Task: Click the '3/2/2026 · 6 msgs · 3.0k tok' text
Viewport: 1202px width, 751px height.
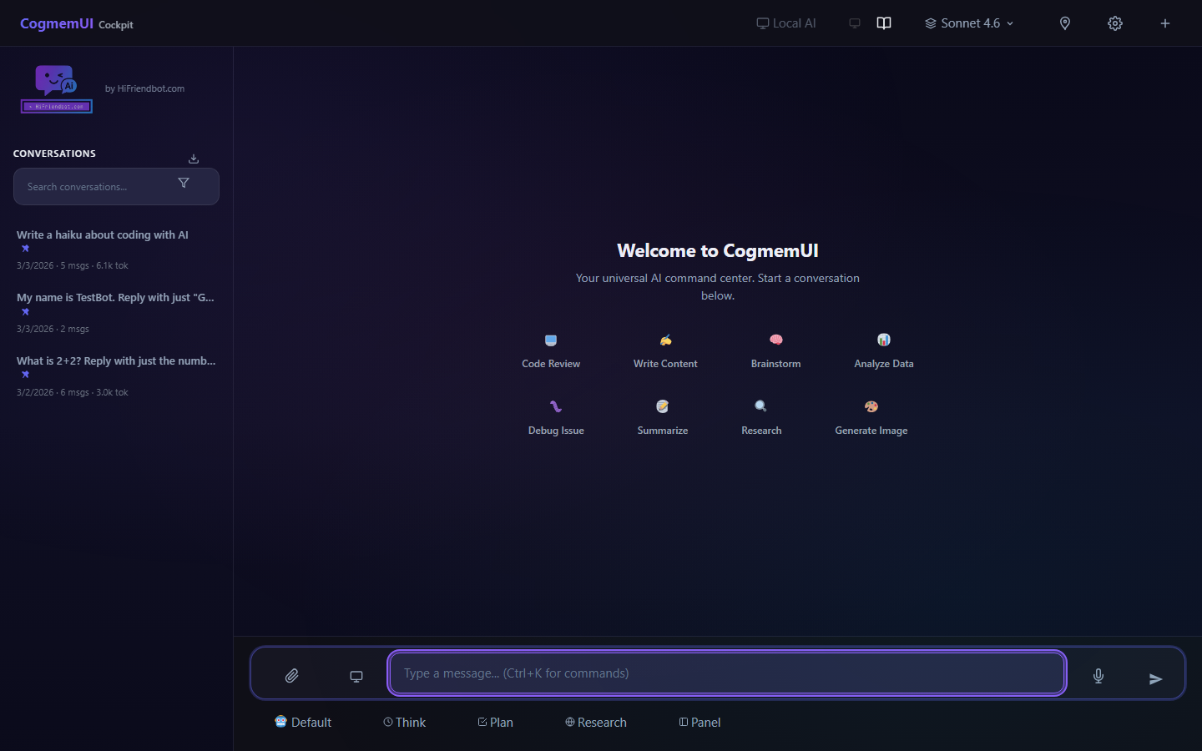Action: [x=73, y=392]
